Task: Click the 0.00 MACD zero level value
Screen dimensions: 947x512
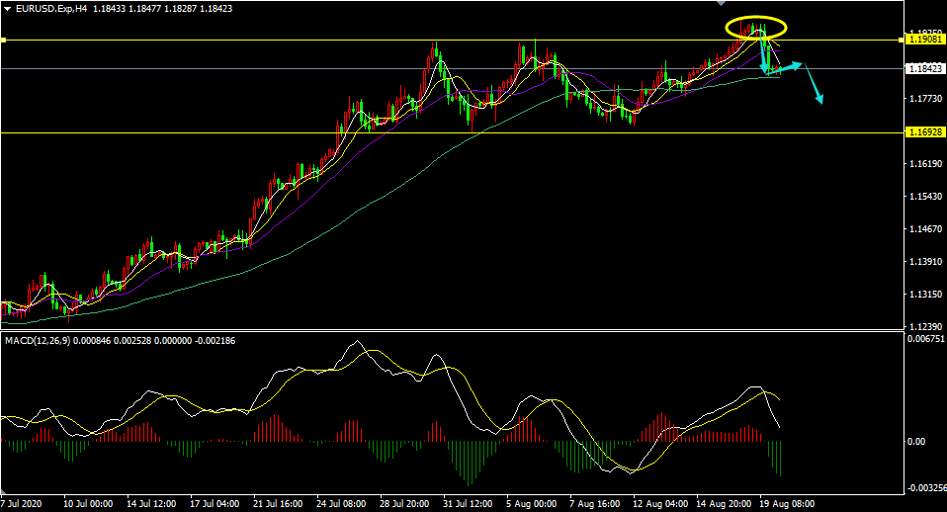Action: click(916, 442)
